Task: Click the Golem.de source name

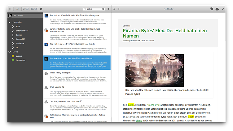Action: (126, 26)
